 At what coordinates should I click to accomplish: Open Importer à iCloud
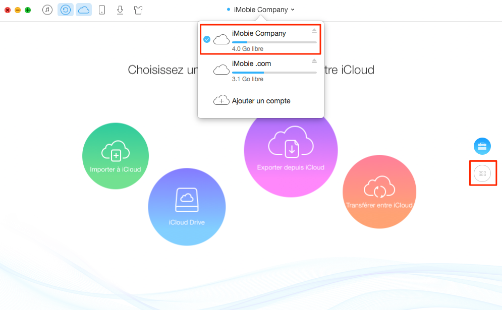[x=116, y=156]
